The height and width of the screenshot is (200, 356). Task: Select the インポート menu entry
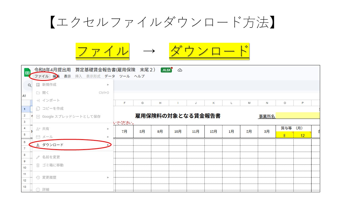(x=51, y=101)
